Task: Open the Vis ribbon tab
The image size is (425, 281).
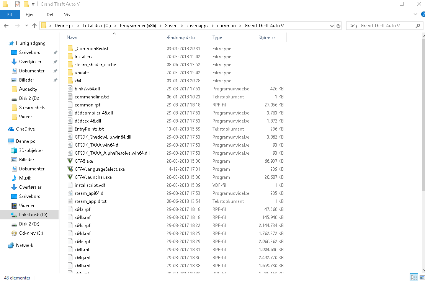Action: click(x=67, y=15)
